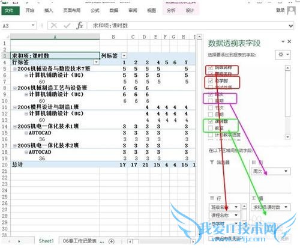Open the 文件 tab

10,10
